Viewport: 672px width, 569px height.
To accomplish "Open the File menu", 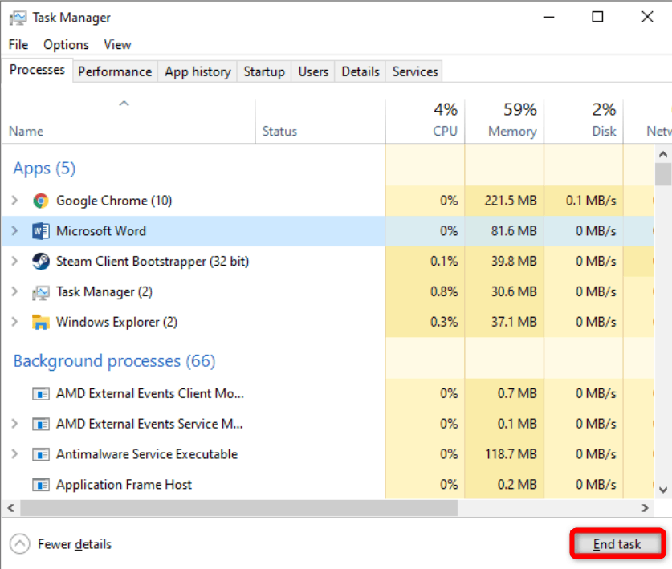I will coord(18,45).
